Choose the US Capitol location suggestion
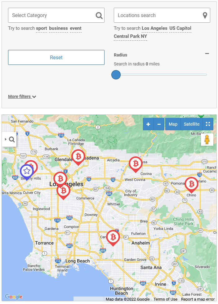218x304 pixels. [180, 28]
